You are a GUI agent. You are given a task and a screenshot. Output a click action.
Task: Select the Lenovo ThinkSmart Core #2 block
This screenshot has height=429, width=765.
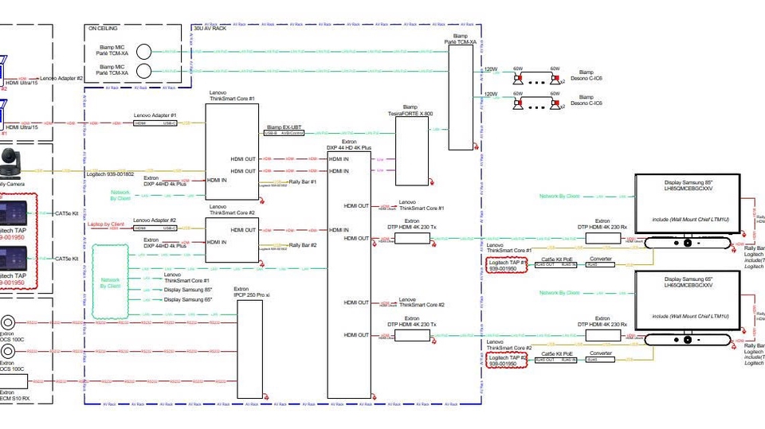(x=232, y=240)
